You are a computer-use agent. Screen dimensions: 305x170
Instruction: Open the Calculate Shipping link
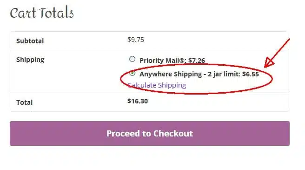pyautogui.click(x=157, y=85)
